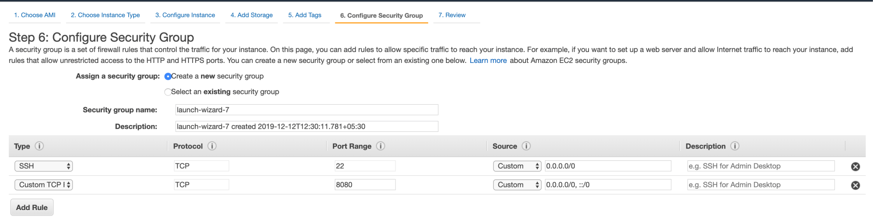Click the 8080 port range field
The image size is (873, 221).
click(365, 185)
